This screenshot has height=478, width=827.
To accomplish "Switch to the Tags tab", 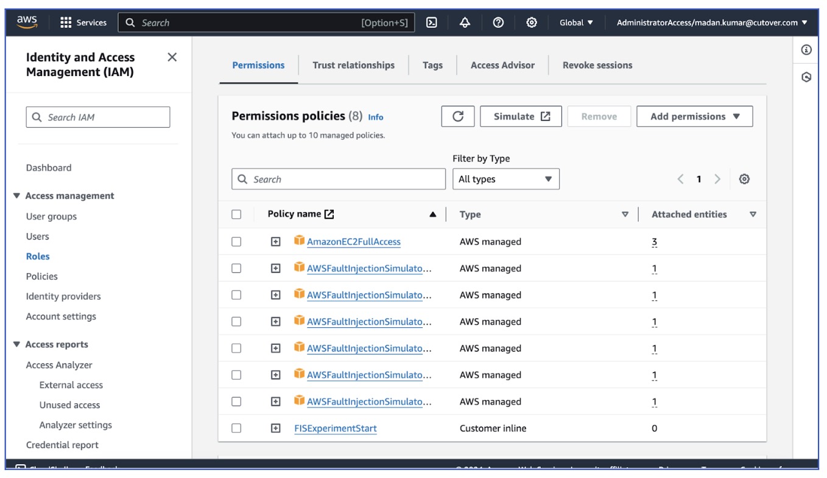I will click(x=433, y=65).
